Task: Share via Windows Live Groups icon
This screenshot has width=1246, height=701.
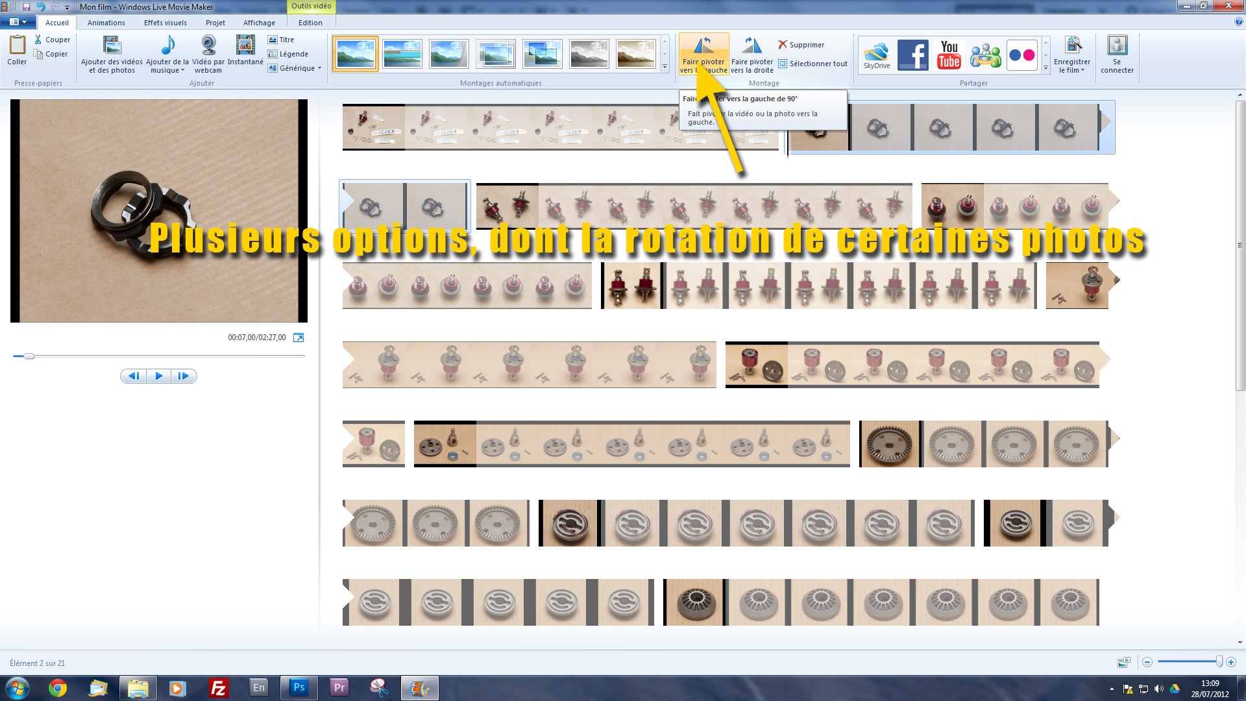Action: pyautogui.click(x=985, y=55)
